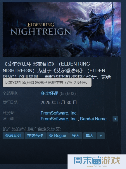126x169 pixels.
Task: Click the game description paragraph text
Action: pos(57,70)
